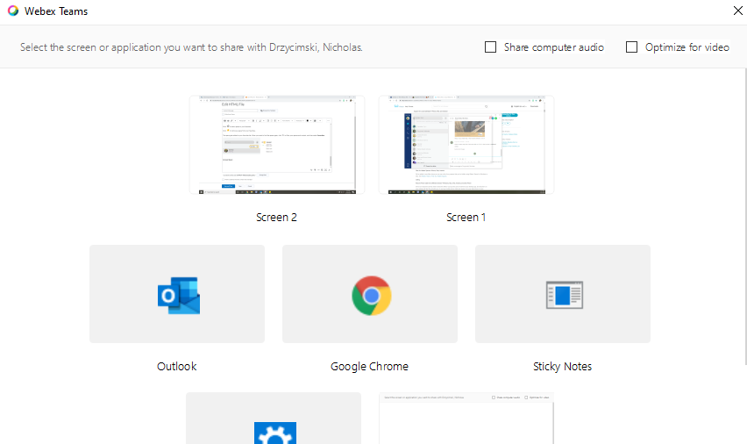Choose the Google Chrome icon to share
Image resolution: width=747 pixels, height=444 pixels.
[371, 295]
